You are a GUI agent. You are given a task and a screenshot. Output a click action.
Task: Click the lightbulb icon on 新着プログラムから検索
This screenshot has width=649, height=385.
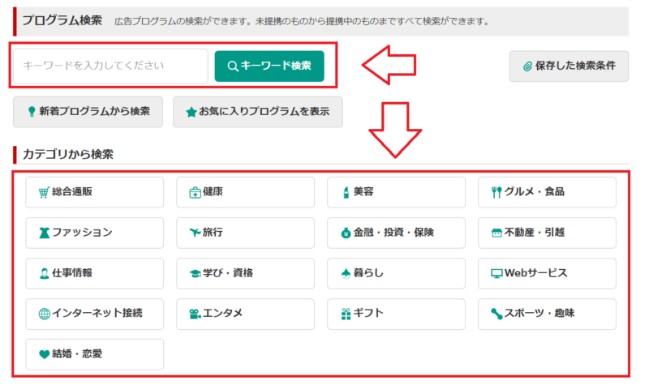point(32,112)
